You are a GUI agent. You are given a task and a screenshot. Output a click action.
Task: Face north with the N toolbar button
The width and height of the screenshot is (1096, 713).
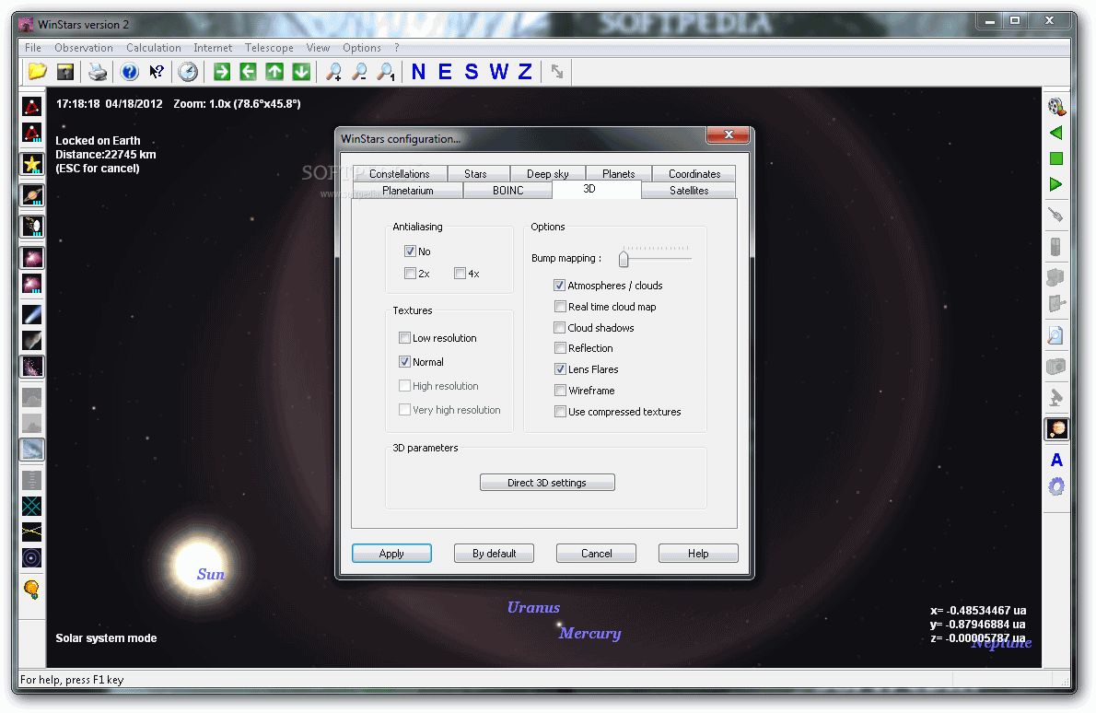(x=419, y=72)
